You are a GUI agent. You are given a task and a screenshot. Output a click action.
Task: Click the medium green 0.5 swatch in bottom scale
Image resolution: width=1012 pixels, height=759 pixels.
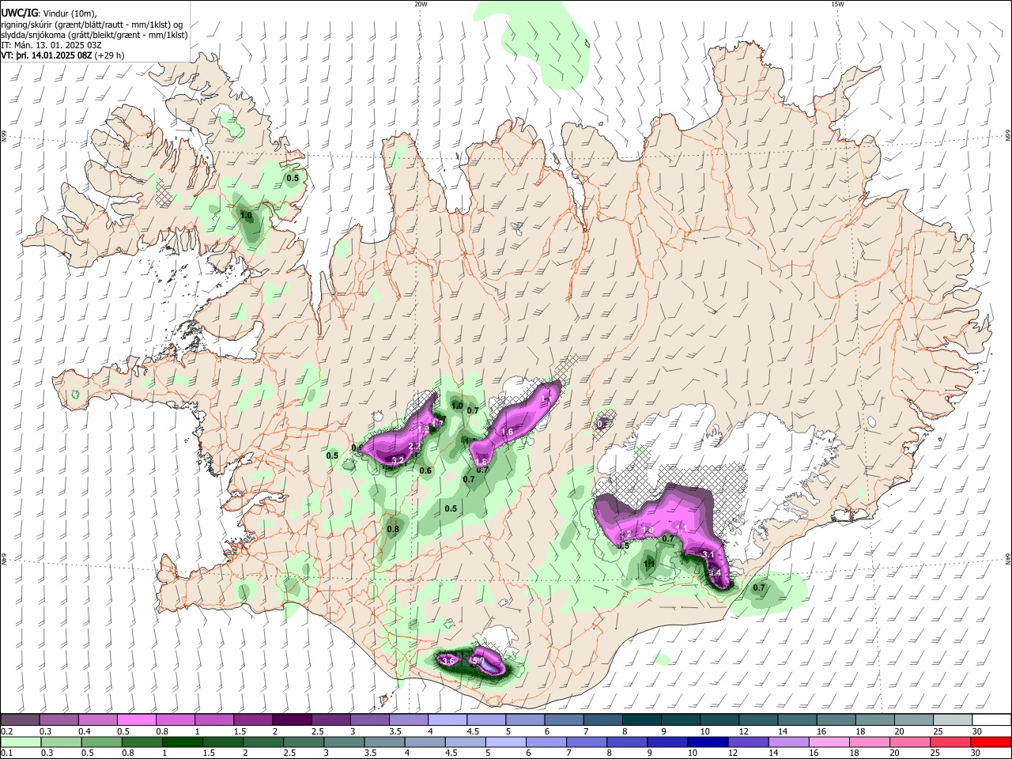click(x=101, y=742)
